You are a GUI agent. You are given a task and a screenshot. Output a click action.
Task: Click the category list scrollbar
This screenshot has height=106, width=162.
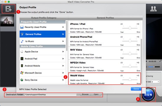tap(67, 36)
